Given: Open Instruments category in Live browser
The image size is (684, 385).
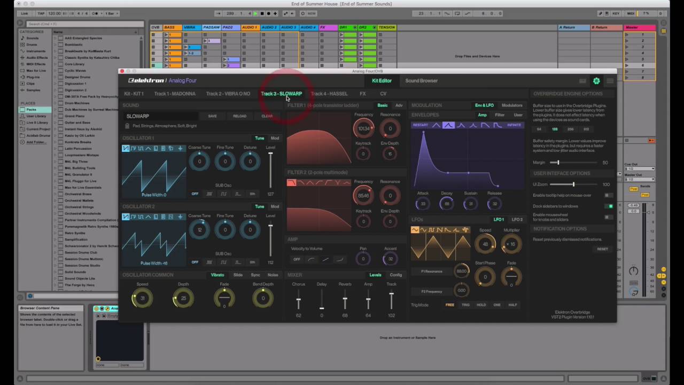Looking at the screenshot, I should tap(36, 51).
